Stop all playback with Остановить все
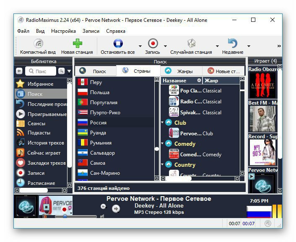 pyautogui.click(x=118, y=46)
